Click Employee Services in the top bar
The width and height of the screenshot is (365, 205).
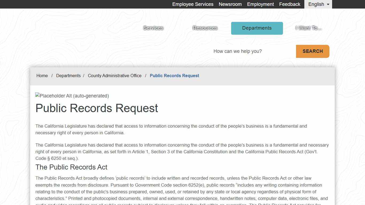click(193, 4)
